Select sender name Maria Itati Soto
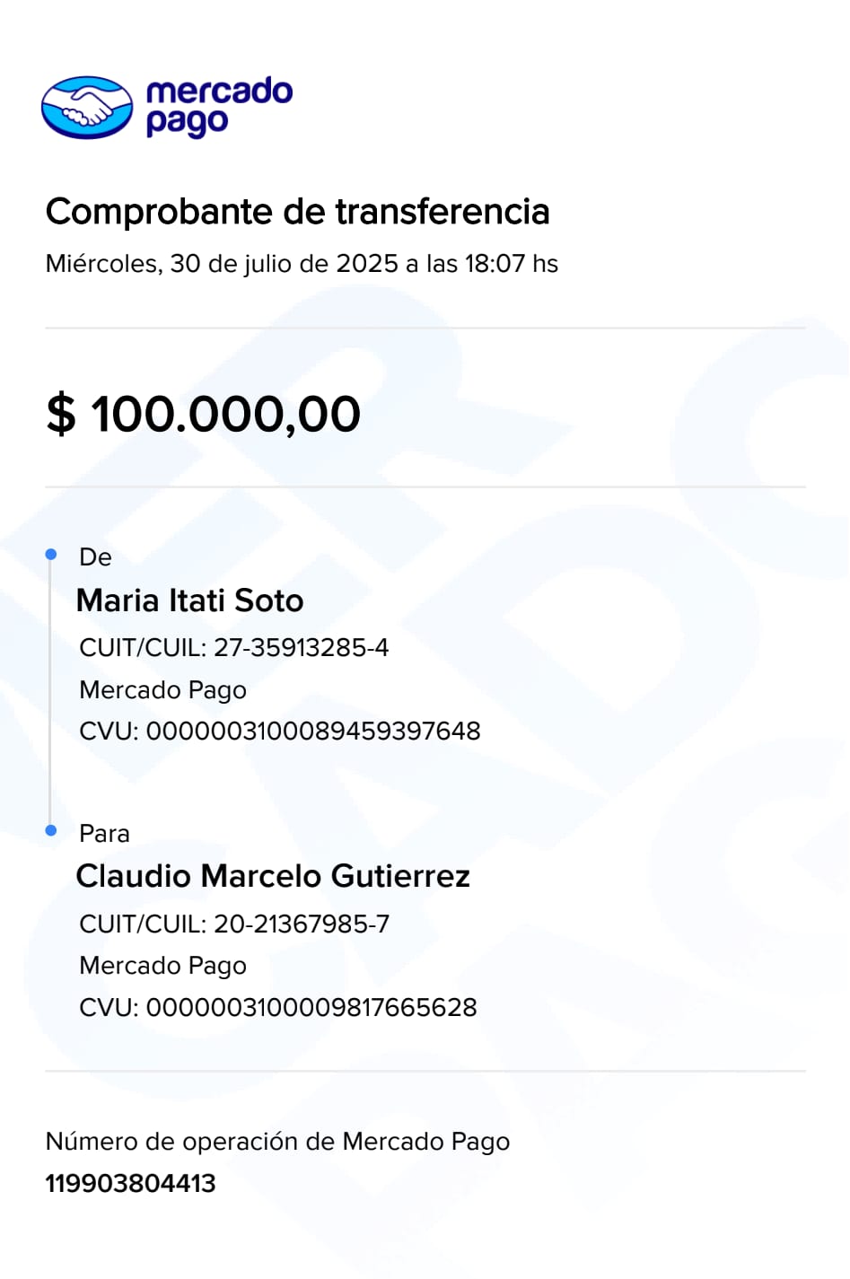This screenshot has height=1279, width=850. tap(190, 600)
